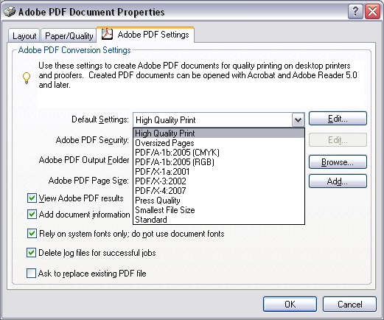
Task: Click the printer icon in title bar
Action: tap(10, 12)
